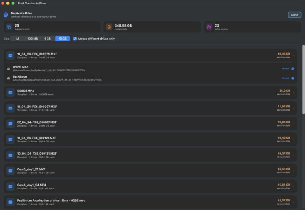This screenshot has height=210, width=305.
Task: Click the Duplicate Files header icon
Action: click(x=6, y=15)
